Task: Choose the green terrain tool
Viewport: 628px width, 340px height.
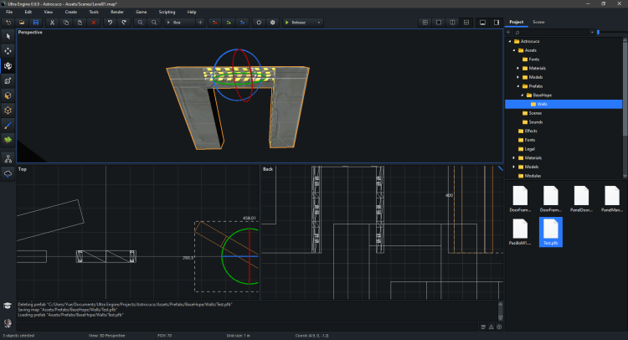Action: tap(8, 139)
